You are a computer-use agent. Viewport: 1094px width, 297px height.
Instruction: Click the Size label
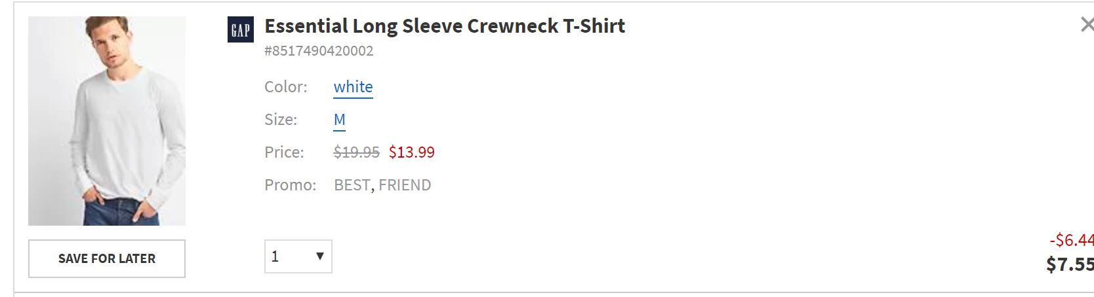(280, 120)
